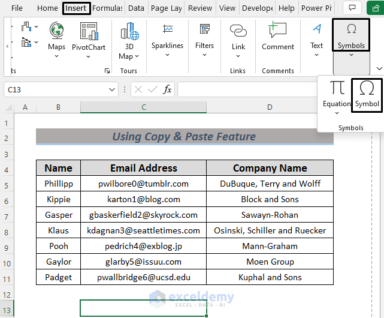Cancel the formula bar entry
Viewport: 384px width, 318px height.
click(x=138, y=89)
